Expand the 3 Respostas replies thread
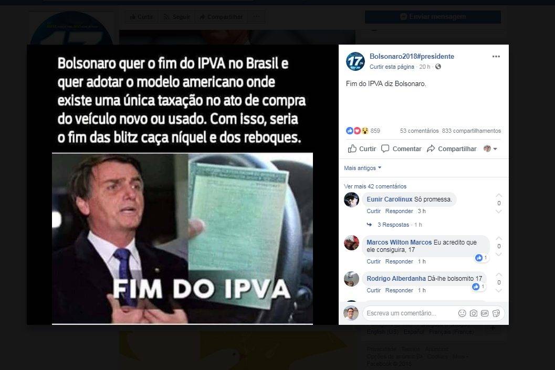 (x=393, y=225)
